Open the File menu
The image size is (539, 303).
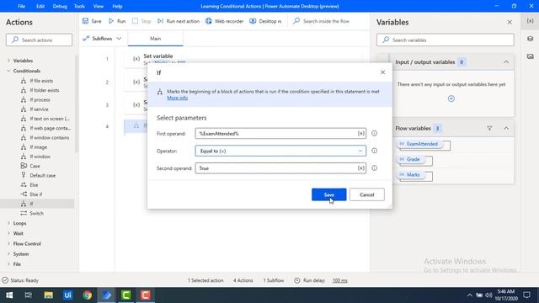[x=21, y=6]
